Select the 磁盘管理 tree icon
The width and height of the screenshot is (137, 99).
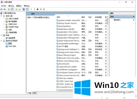pos(7,38)
